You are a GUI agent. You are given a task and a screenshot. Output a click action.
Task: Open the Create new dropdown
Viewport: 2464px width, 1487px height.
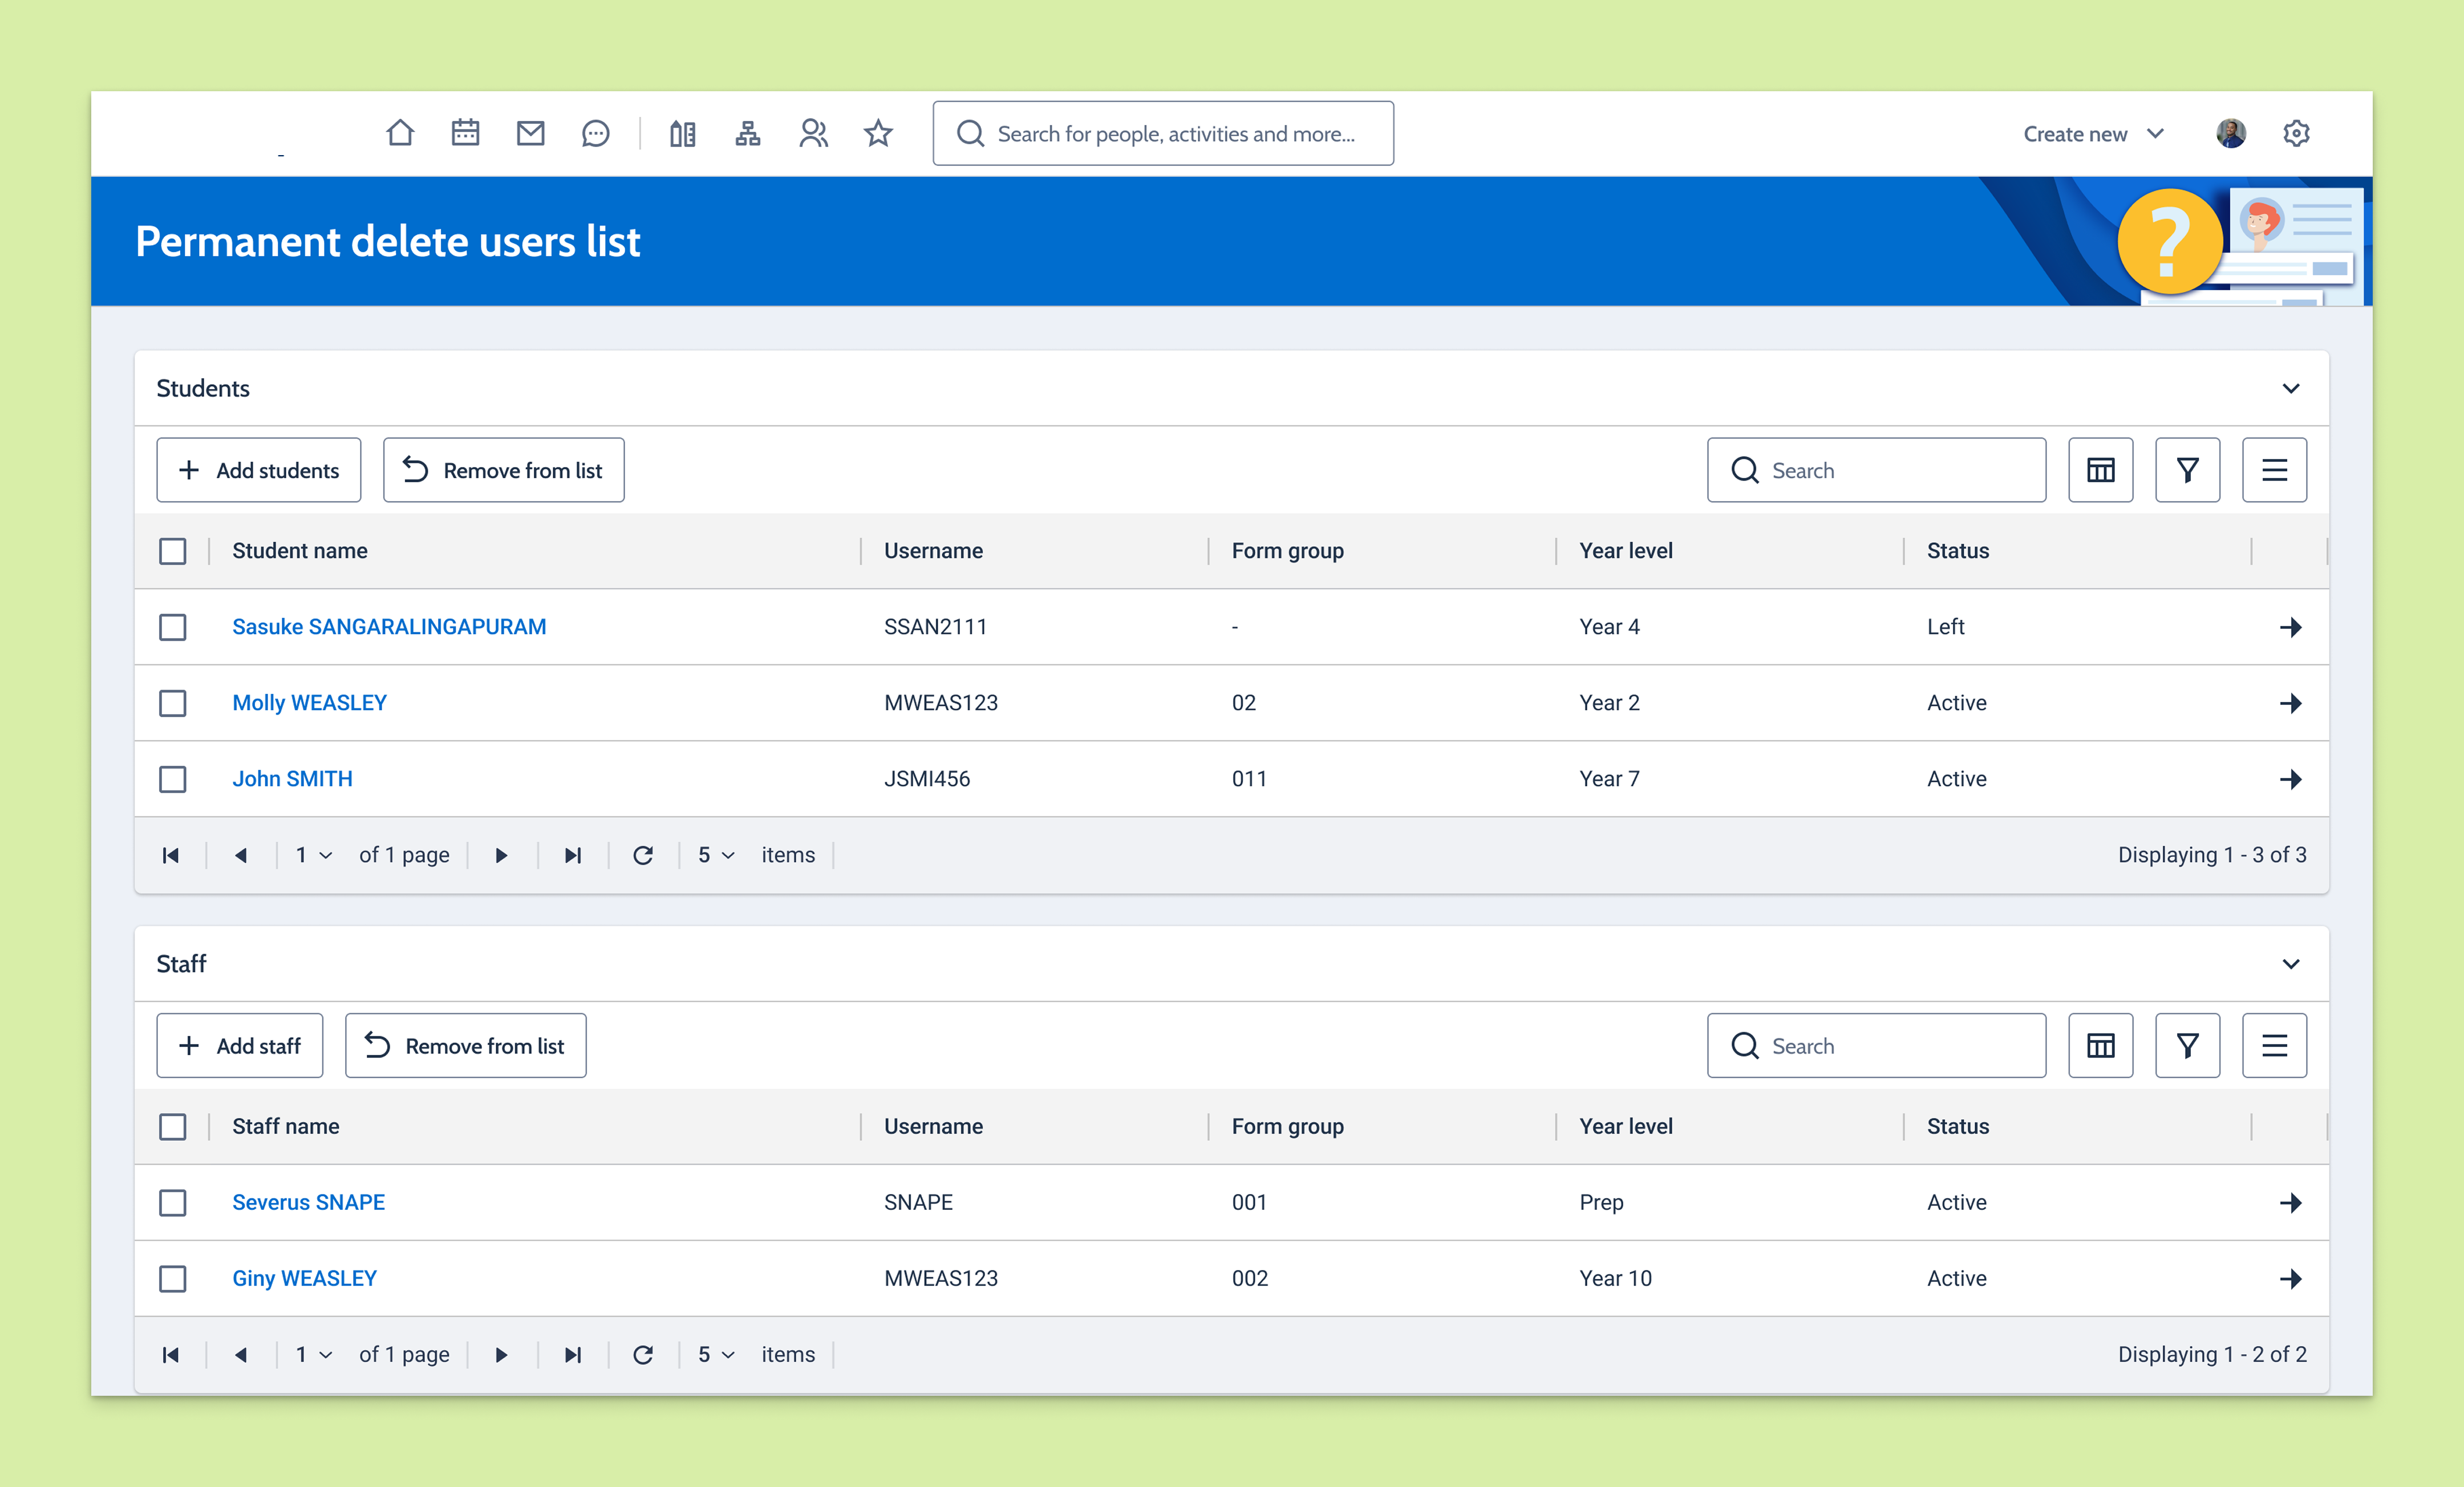(x=2093, y=134)
